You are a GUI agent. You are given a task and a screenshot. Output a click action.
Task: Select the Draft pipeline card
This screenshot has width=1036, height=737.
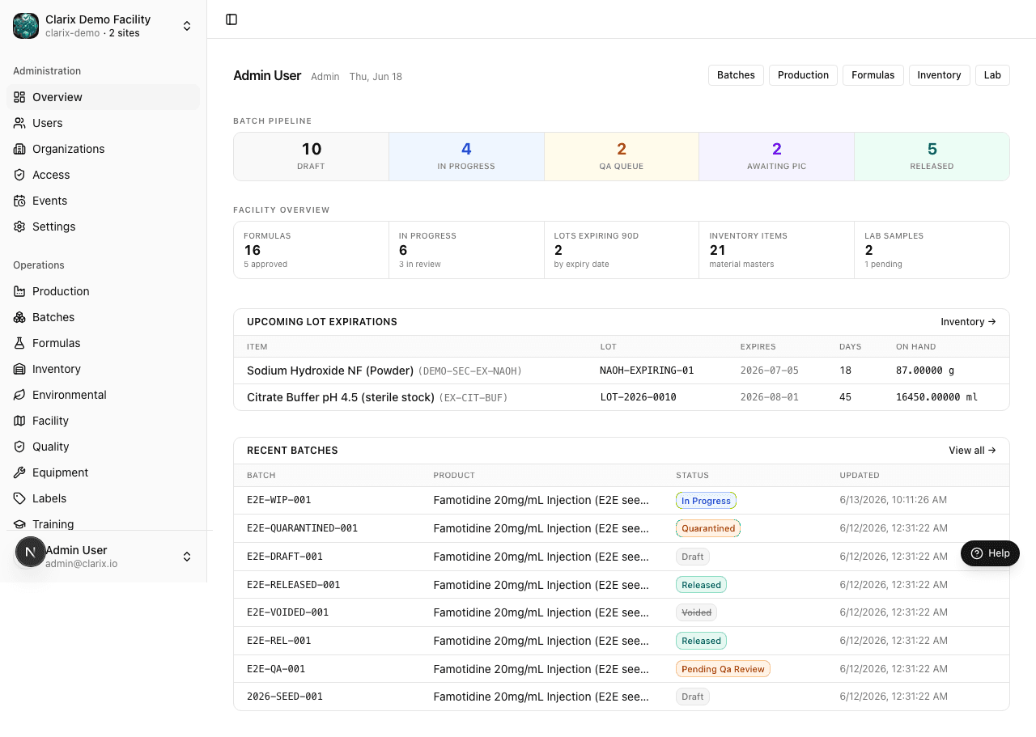[x=312, y=156]
